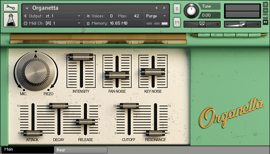Open instrument edit mode with wrench icon

(11, 7)
